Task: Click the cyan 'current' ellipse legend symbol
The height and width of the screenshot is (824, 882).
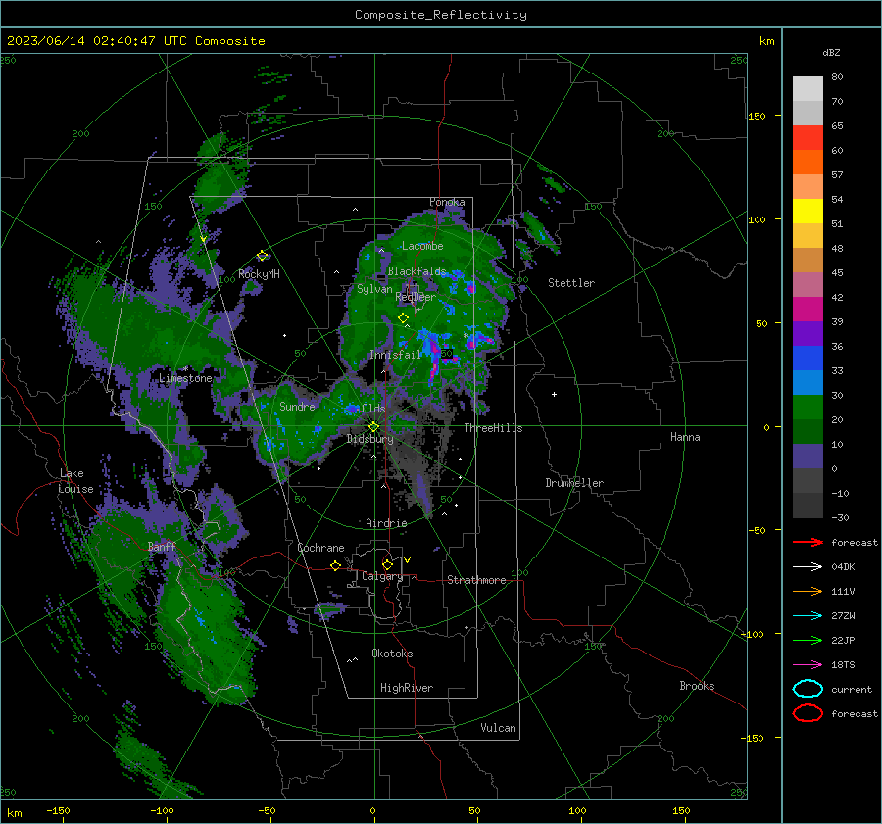Action: click(808, 689)
